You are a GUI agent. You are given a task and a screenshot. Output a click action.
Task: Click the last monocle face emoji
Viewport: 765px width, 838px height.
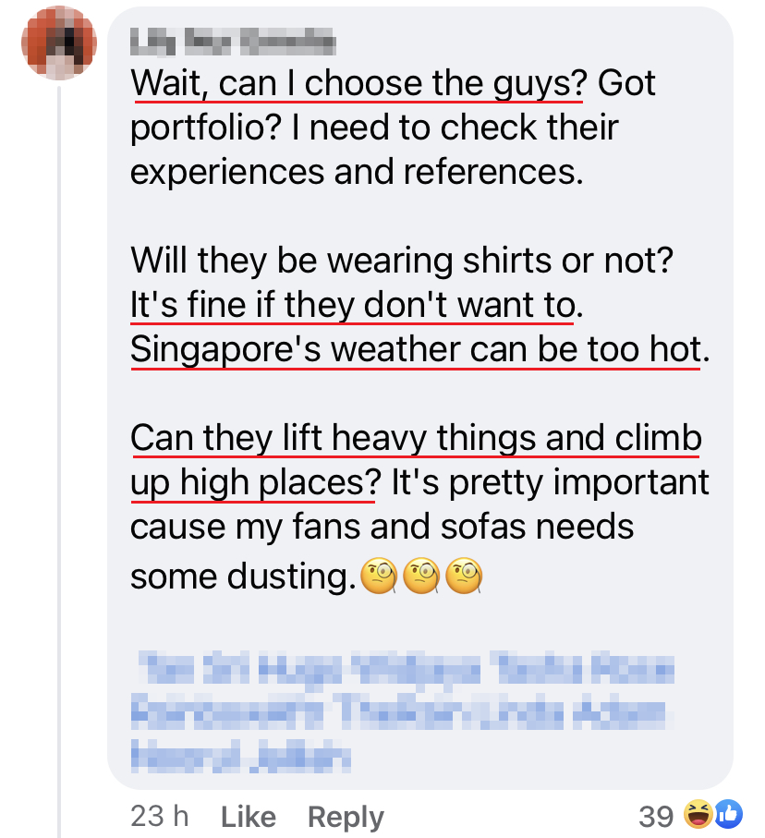[464, 578]
